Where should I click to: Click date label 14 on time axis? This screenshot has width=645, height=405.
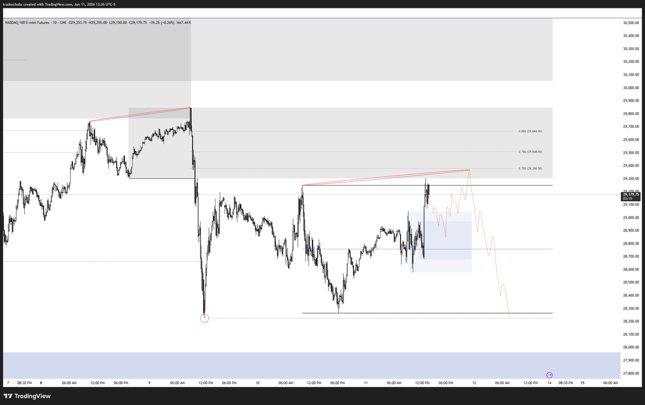pyautogui.click(x=549, y=383)
